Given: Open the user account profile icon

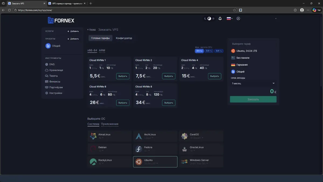Looking at the screenshot, I should click(238, 19).
